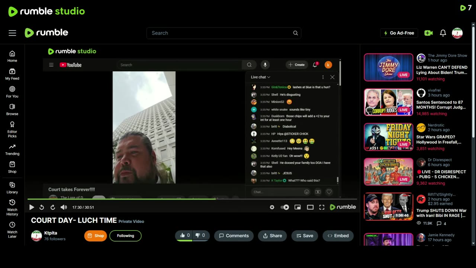This screenshot has width=476, height=268.
Task: Click the Nerdrotic channel avatar
Action: pyautogui.click(x=421, y=128)
